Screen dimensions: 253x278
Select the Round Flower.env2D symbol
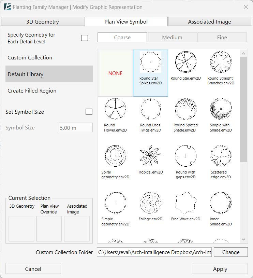(x=115, y=109)
